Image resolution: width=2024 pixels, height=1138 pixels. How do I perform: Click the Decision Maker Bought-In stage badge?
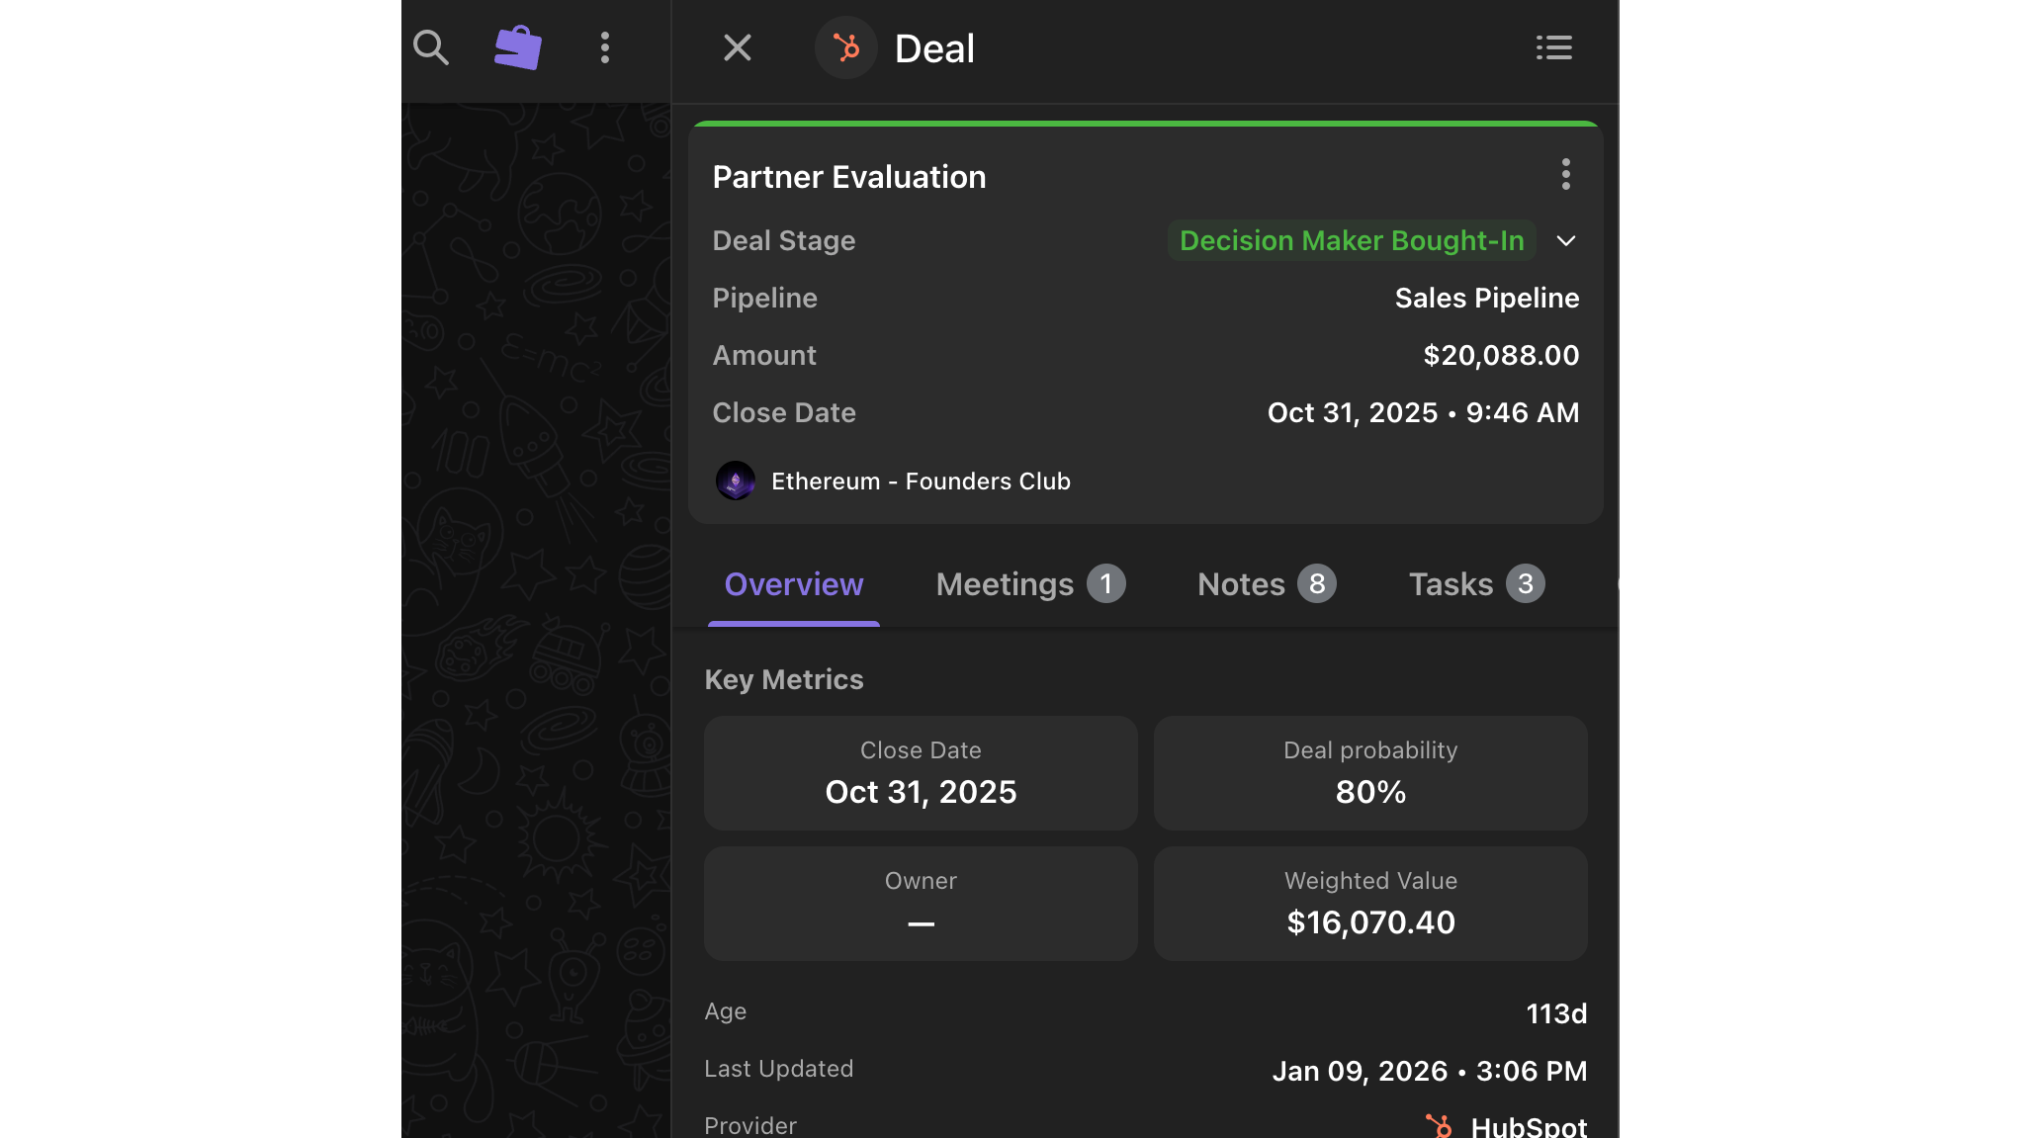pos(1351,241)
